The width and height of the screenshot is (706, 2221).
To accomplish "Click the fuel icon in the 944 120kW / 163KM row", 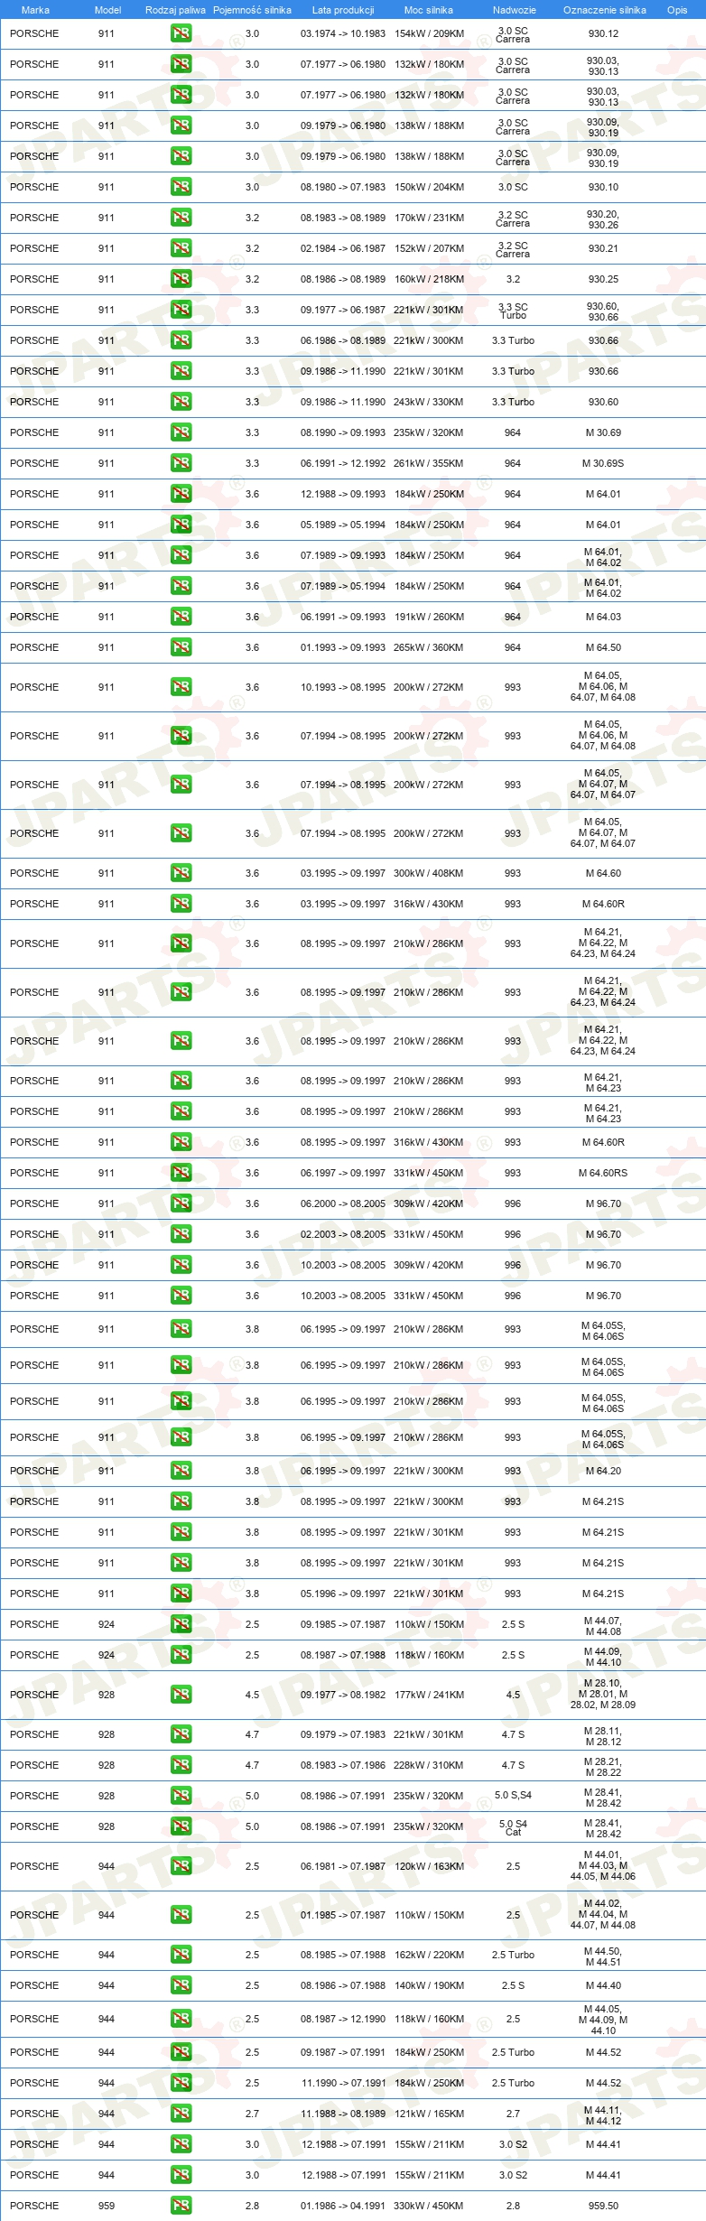I will [x=181, y=1866].
